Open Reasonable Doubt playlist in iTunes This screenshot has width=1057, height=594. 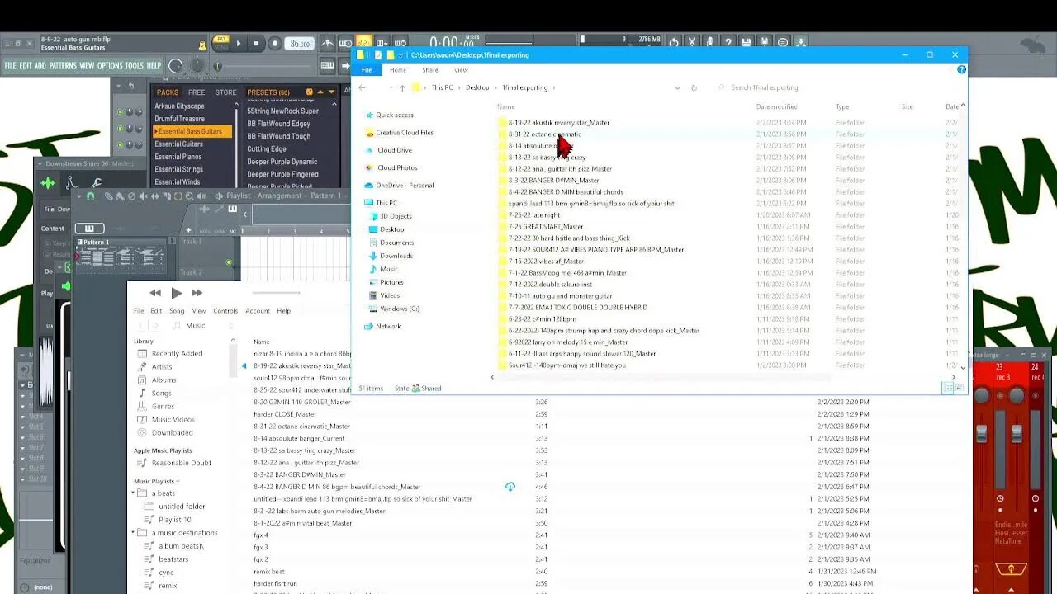click(182, 463)
